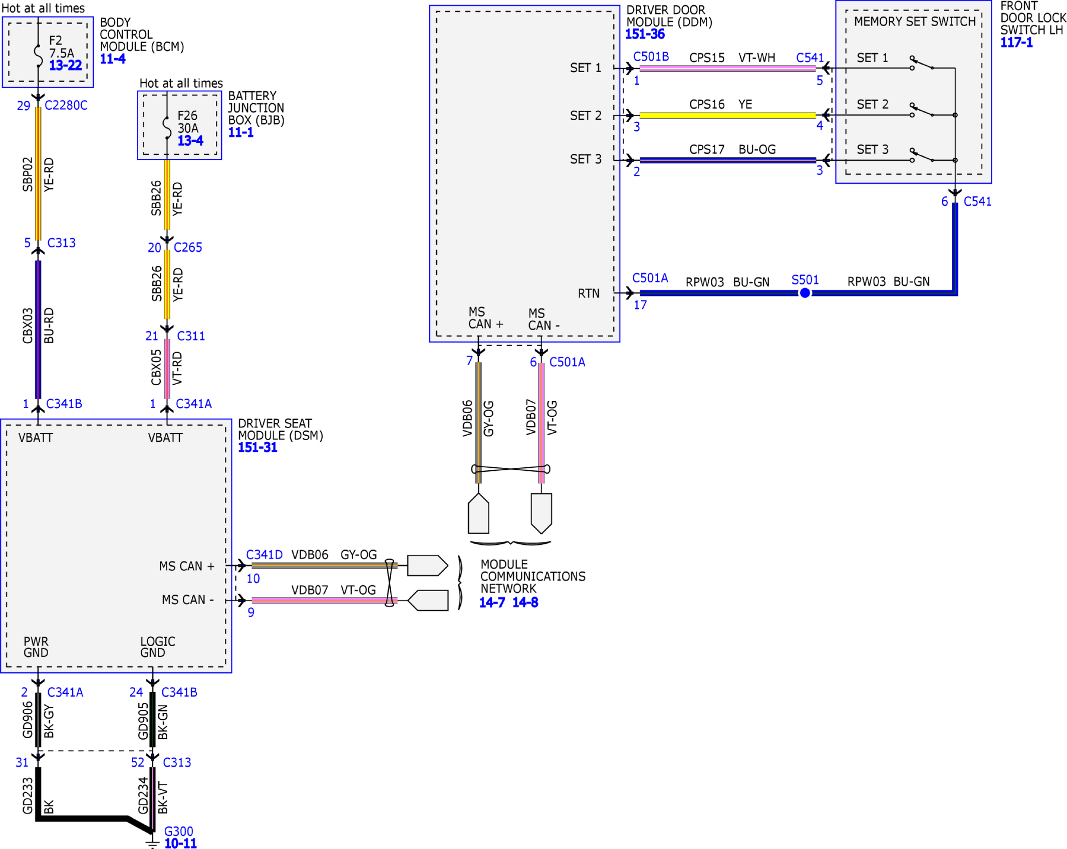The image size is (1067, 849).
Task: Open the 151-36 Driver Door Module link
Action: click(x=645, y=34)
